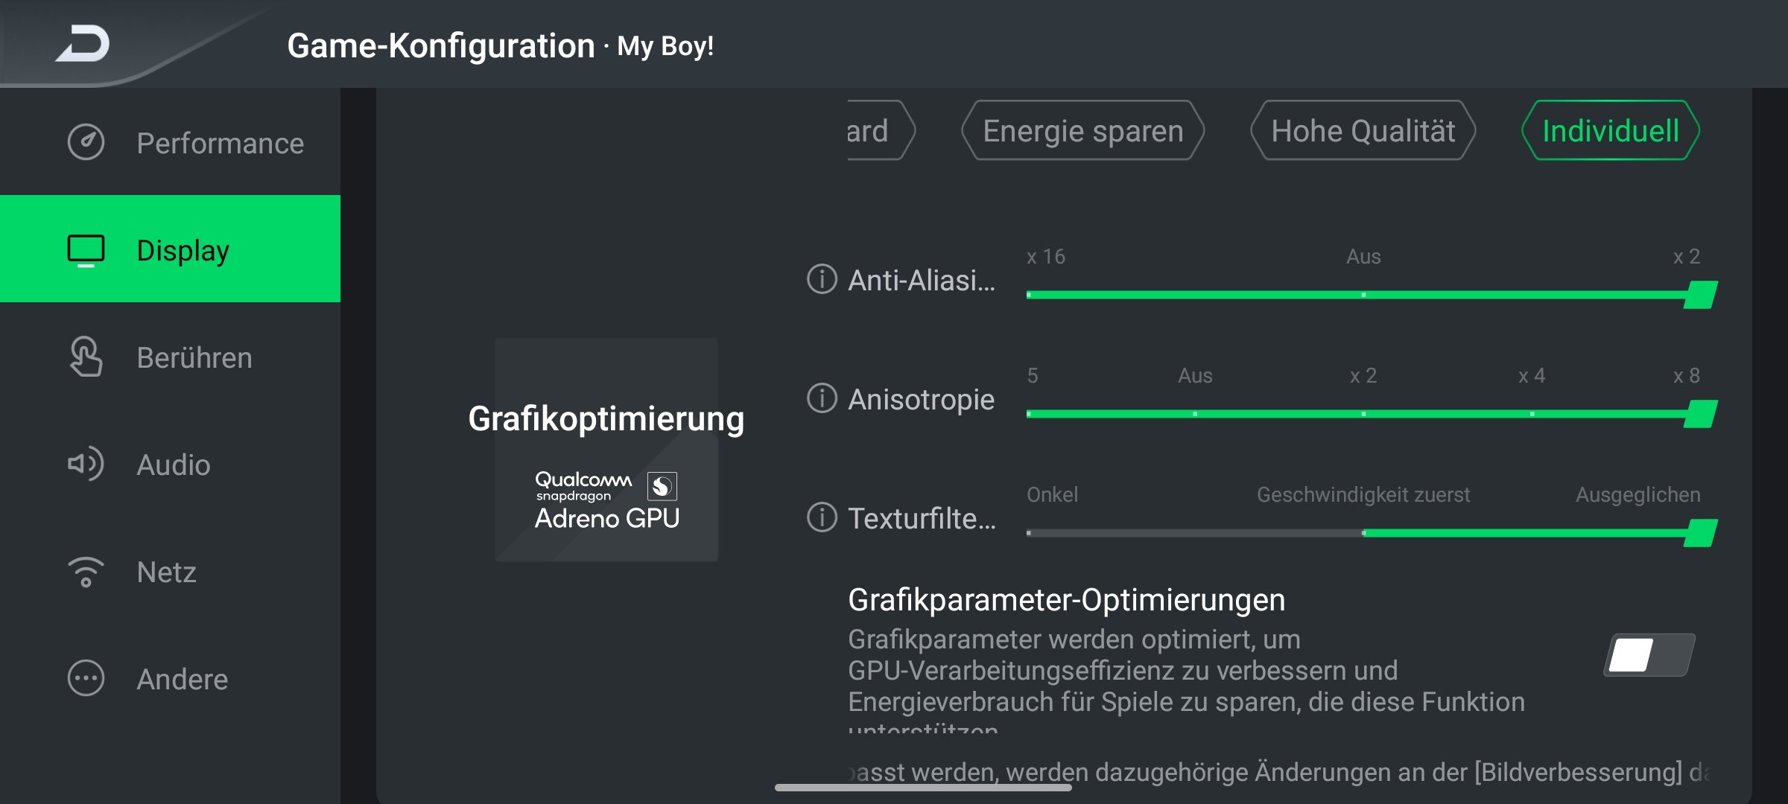Choose the Hohe Qualität preset
1788x804 pixels.
(x=1363, y=130)
